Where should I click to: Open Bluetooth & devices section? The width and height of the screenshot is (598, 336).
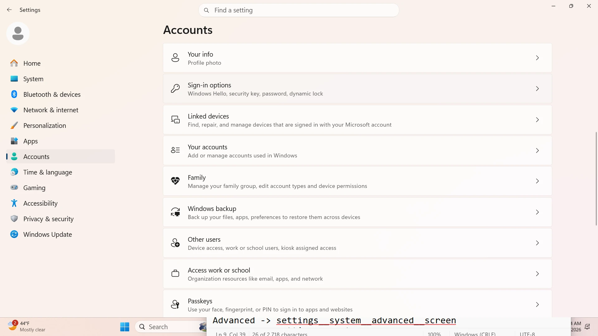pos(60,94)
